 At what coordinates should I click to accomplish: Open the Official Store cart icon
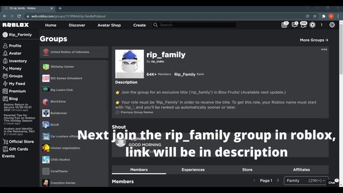coord(5,142)
